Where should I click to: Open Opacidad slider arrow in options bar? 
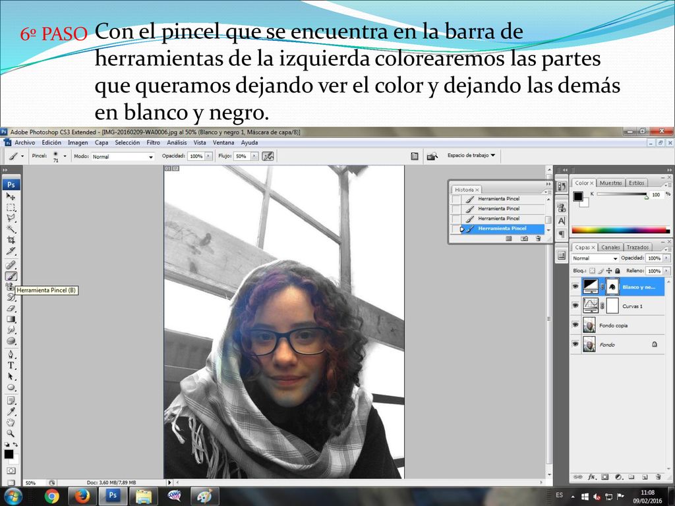pyautogui.click(x=209, y=156)
